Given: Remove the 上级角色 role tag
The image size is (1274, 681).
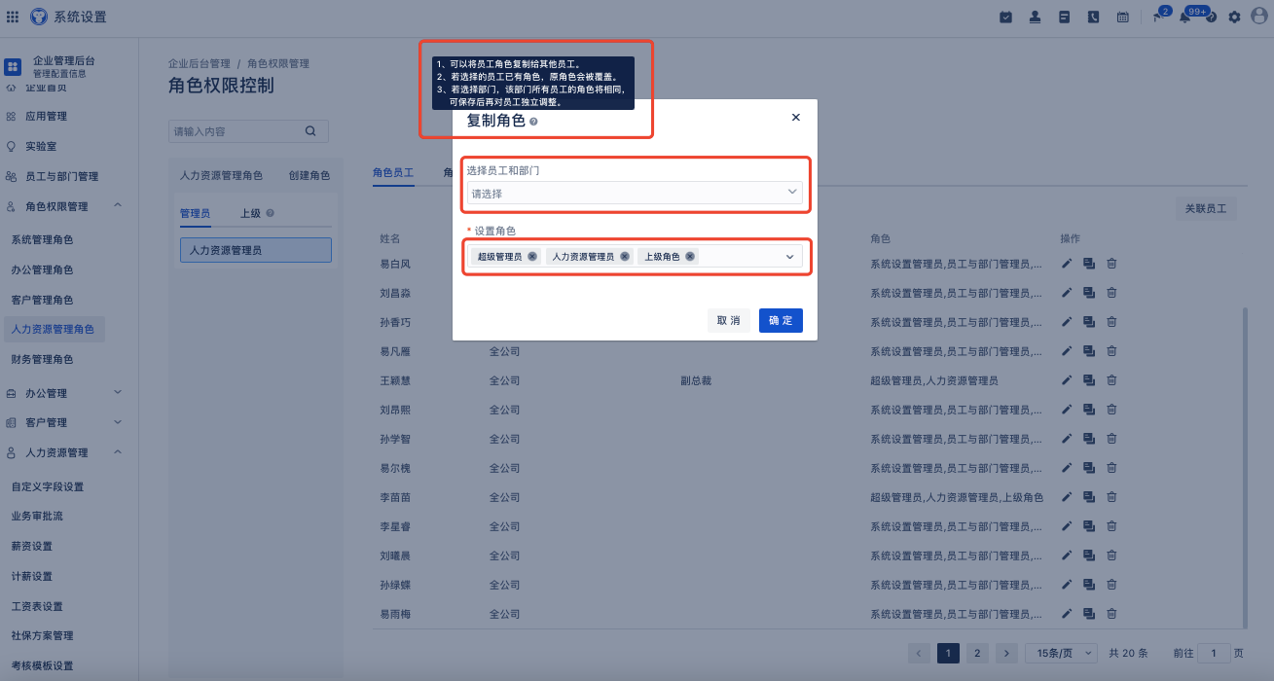Looking at the screenshot, I should click(690, 257).
